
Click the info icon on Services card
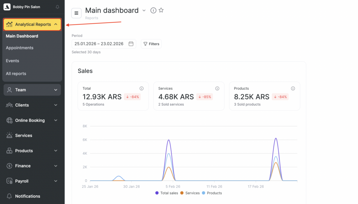point(217,89)
